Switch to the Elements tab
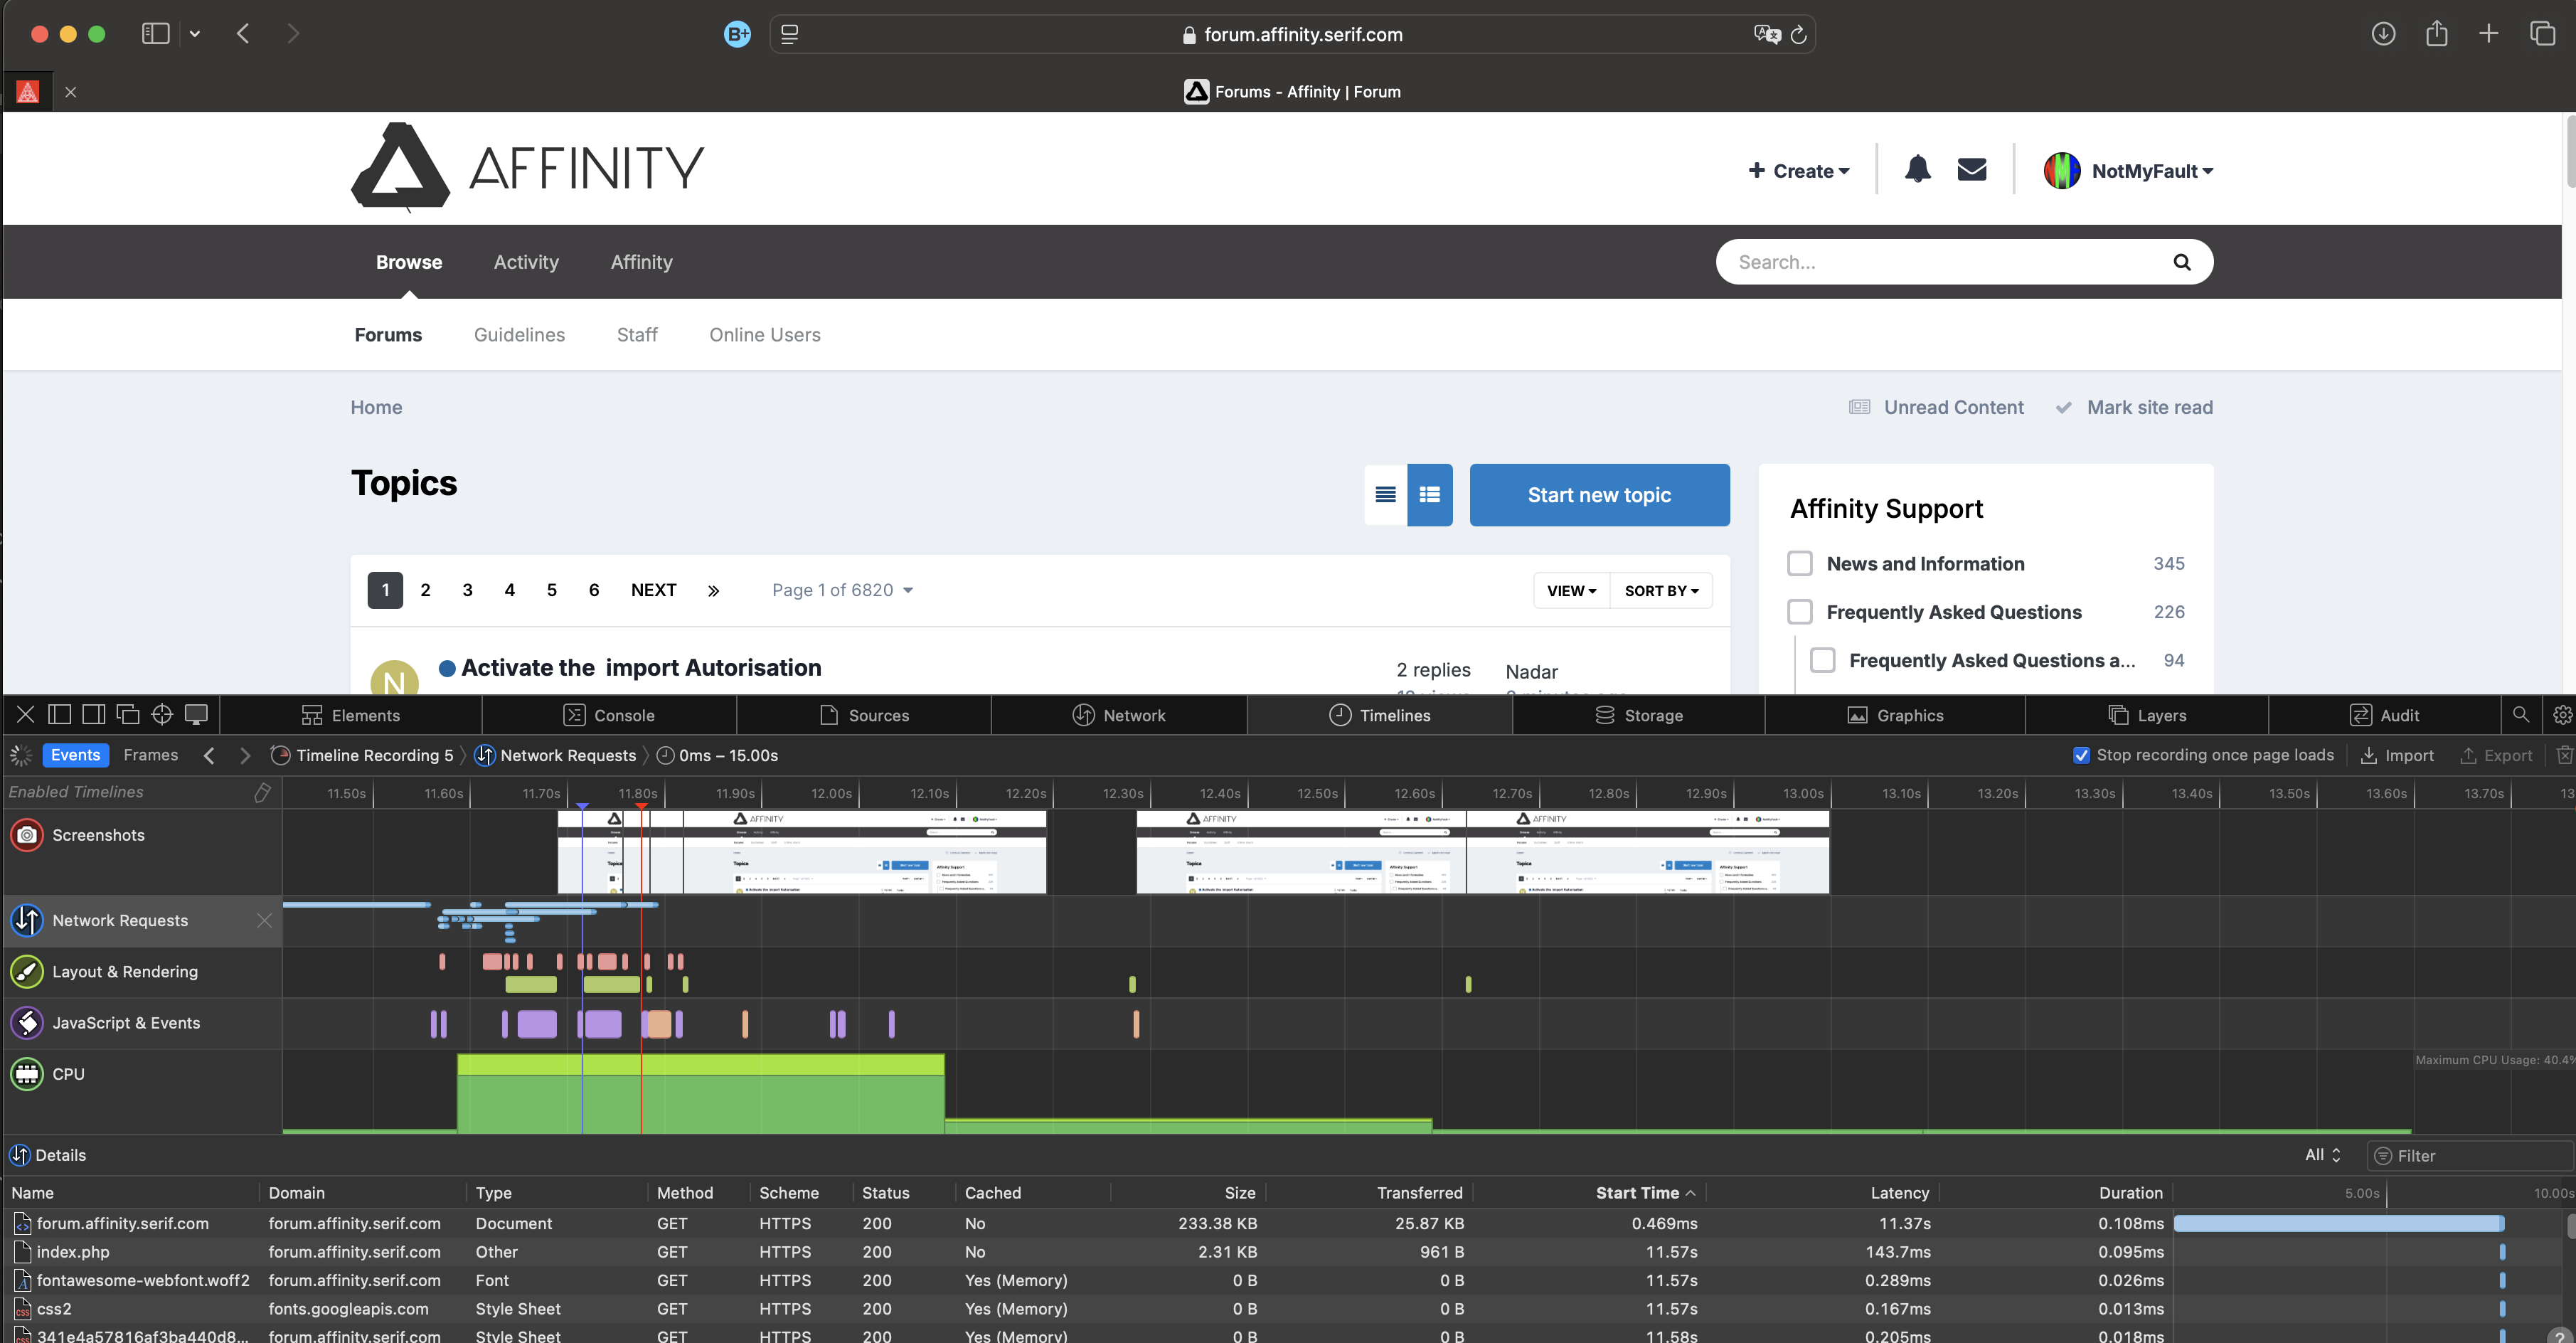2576x1343 pixels. coord(351,715)
